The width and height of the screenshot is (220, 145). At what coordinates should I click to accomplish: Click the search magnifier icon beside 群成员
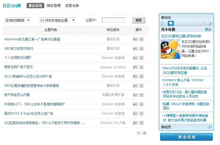[x=210, y=127]
